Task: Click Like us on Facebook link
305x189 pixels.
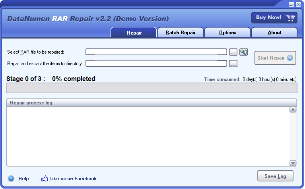Action: pos(73,179)
